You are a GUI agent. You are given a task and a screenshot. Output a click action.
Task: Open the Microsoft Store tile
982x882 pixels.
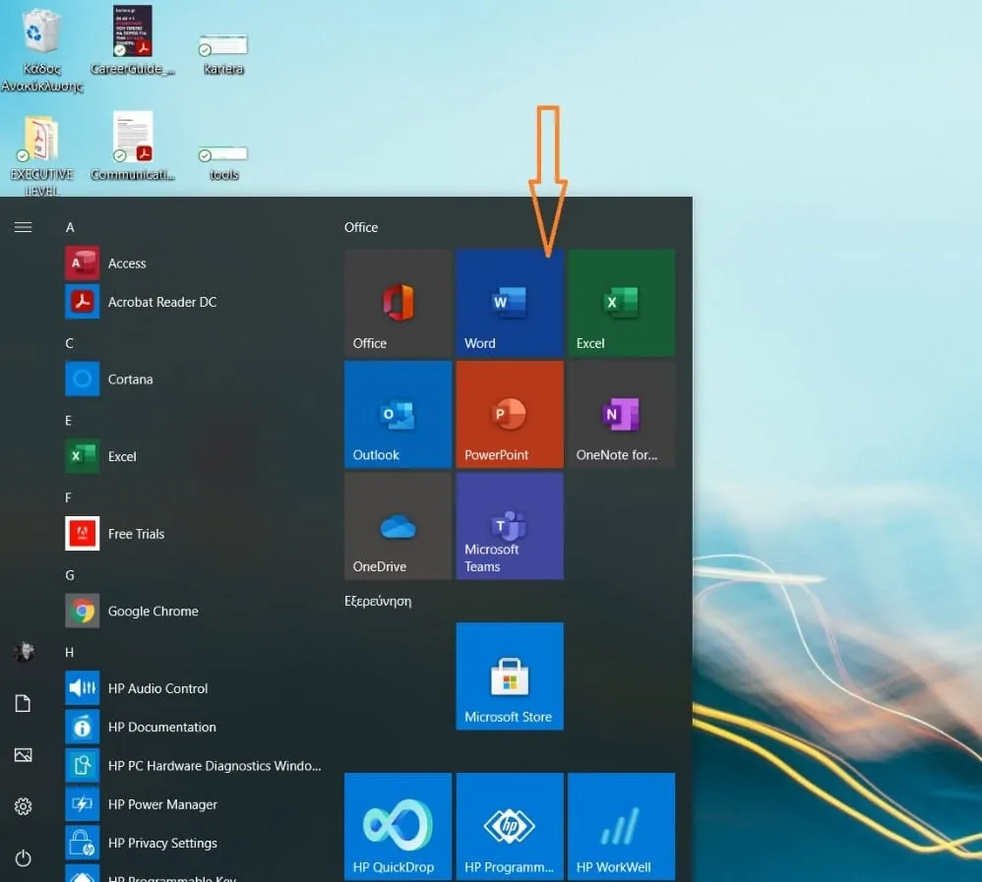click(x=509, y=676)
